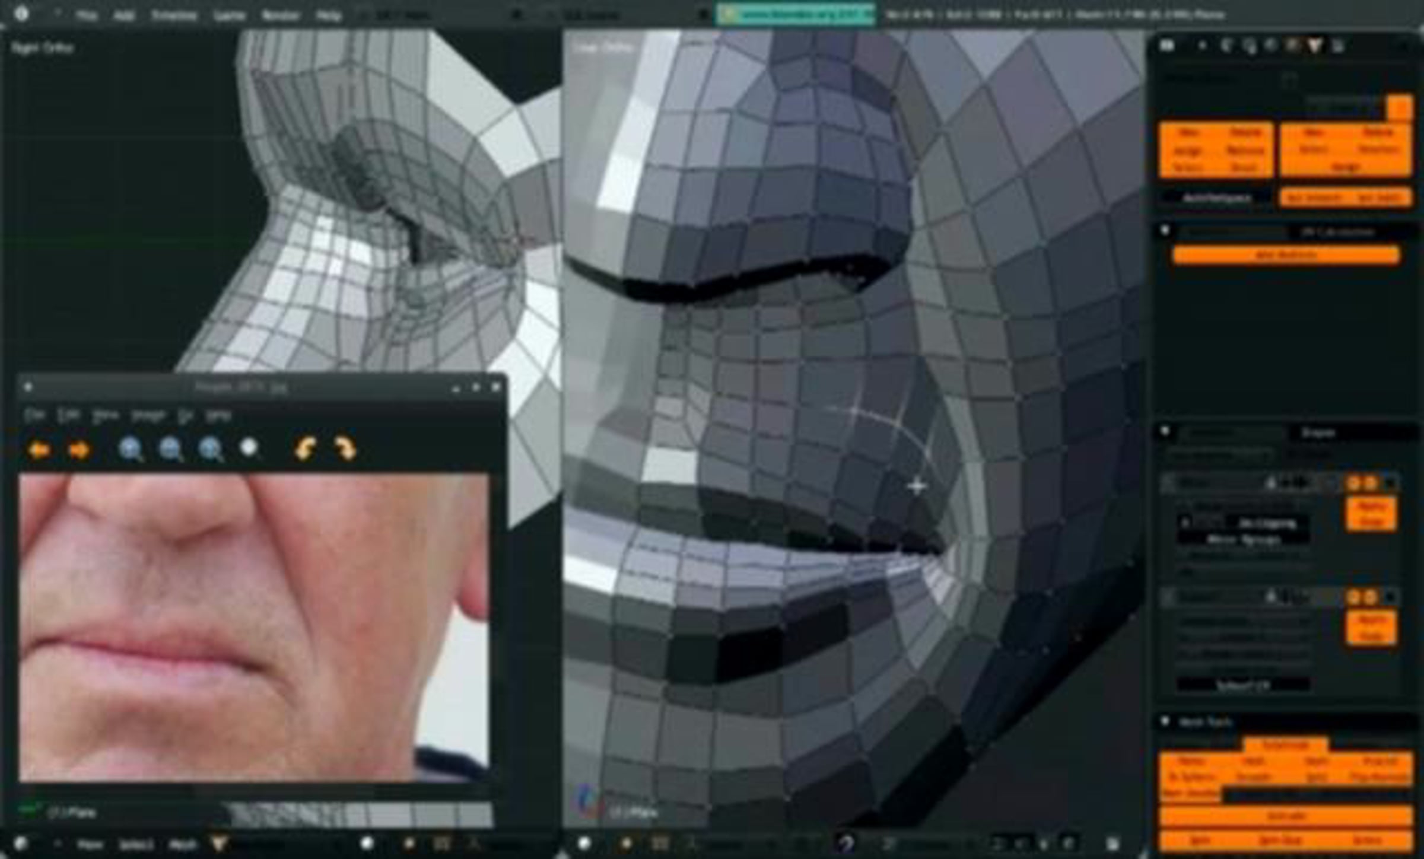1424x859 pixels.
Task: Click Flip Normals in Mesh Tools
Action: (x=1381, y=777)
